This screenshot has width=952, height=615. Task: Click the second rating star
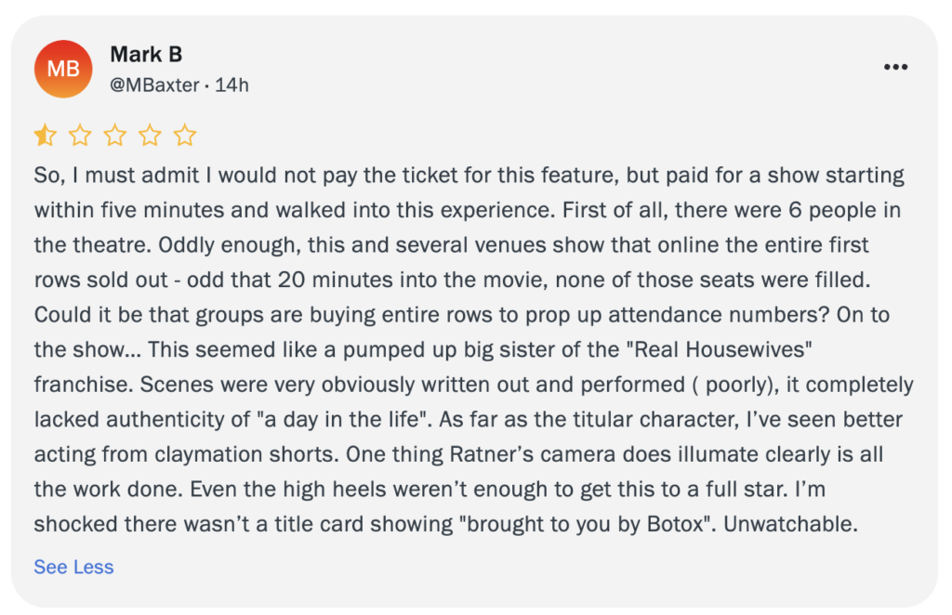click(x=80, y=136)
